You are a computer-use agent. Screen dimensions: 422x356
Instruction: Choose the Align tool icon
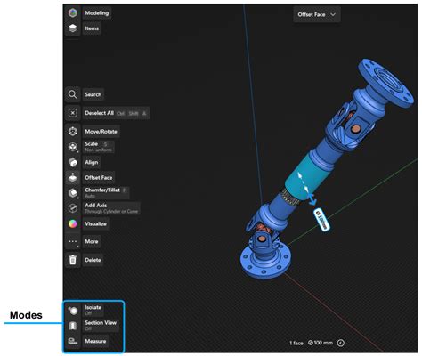[x=73, y=162]
